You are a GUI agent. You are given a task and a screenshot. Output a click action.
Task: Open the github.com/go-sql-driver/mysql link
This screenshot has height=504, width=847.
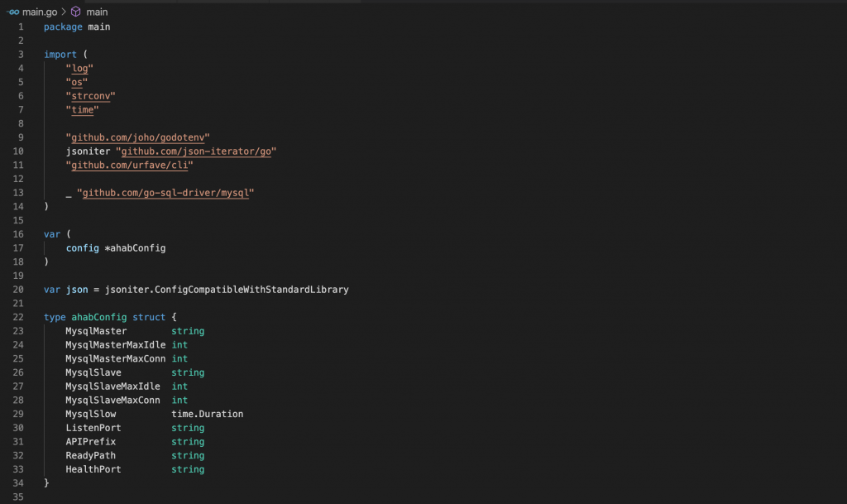pos(165,193)
